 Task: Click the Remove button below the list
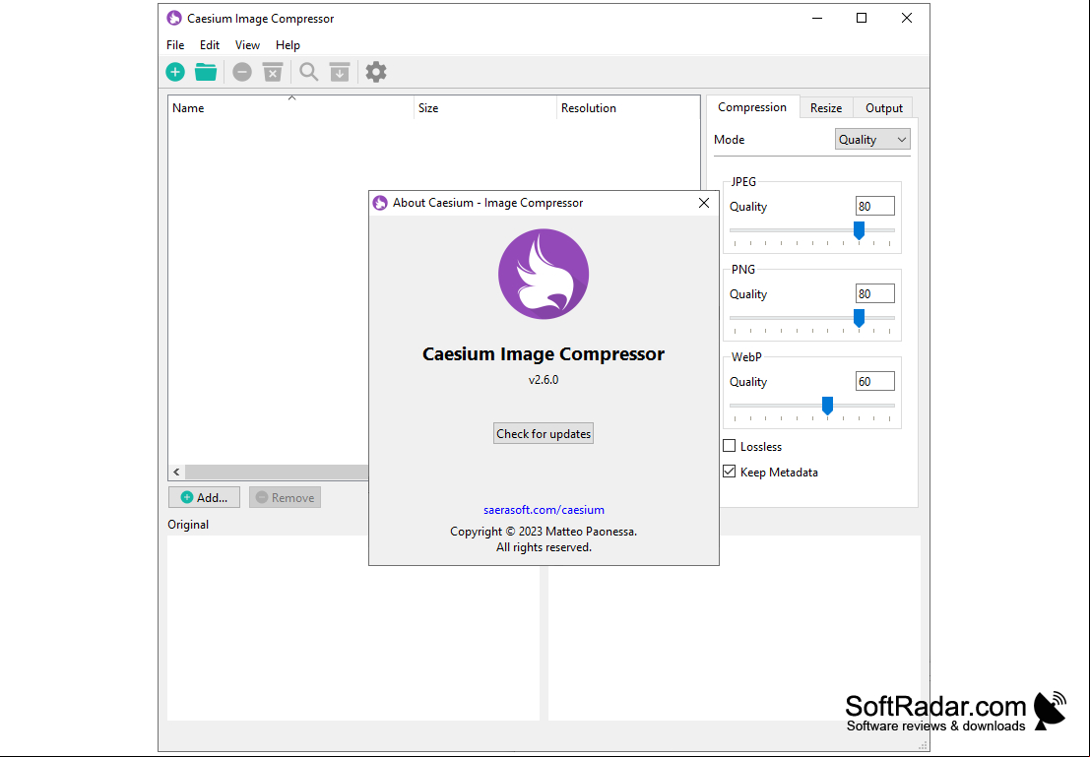(285, 498)
